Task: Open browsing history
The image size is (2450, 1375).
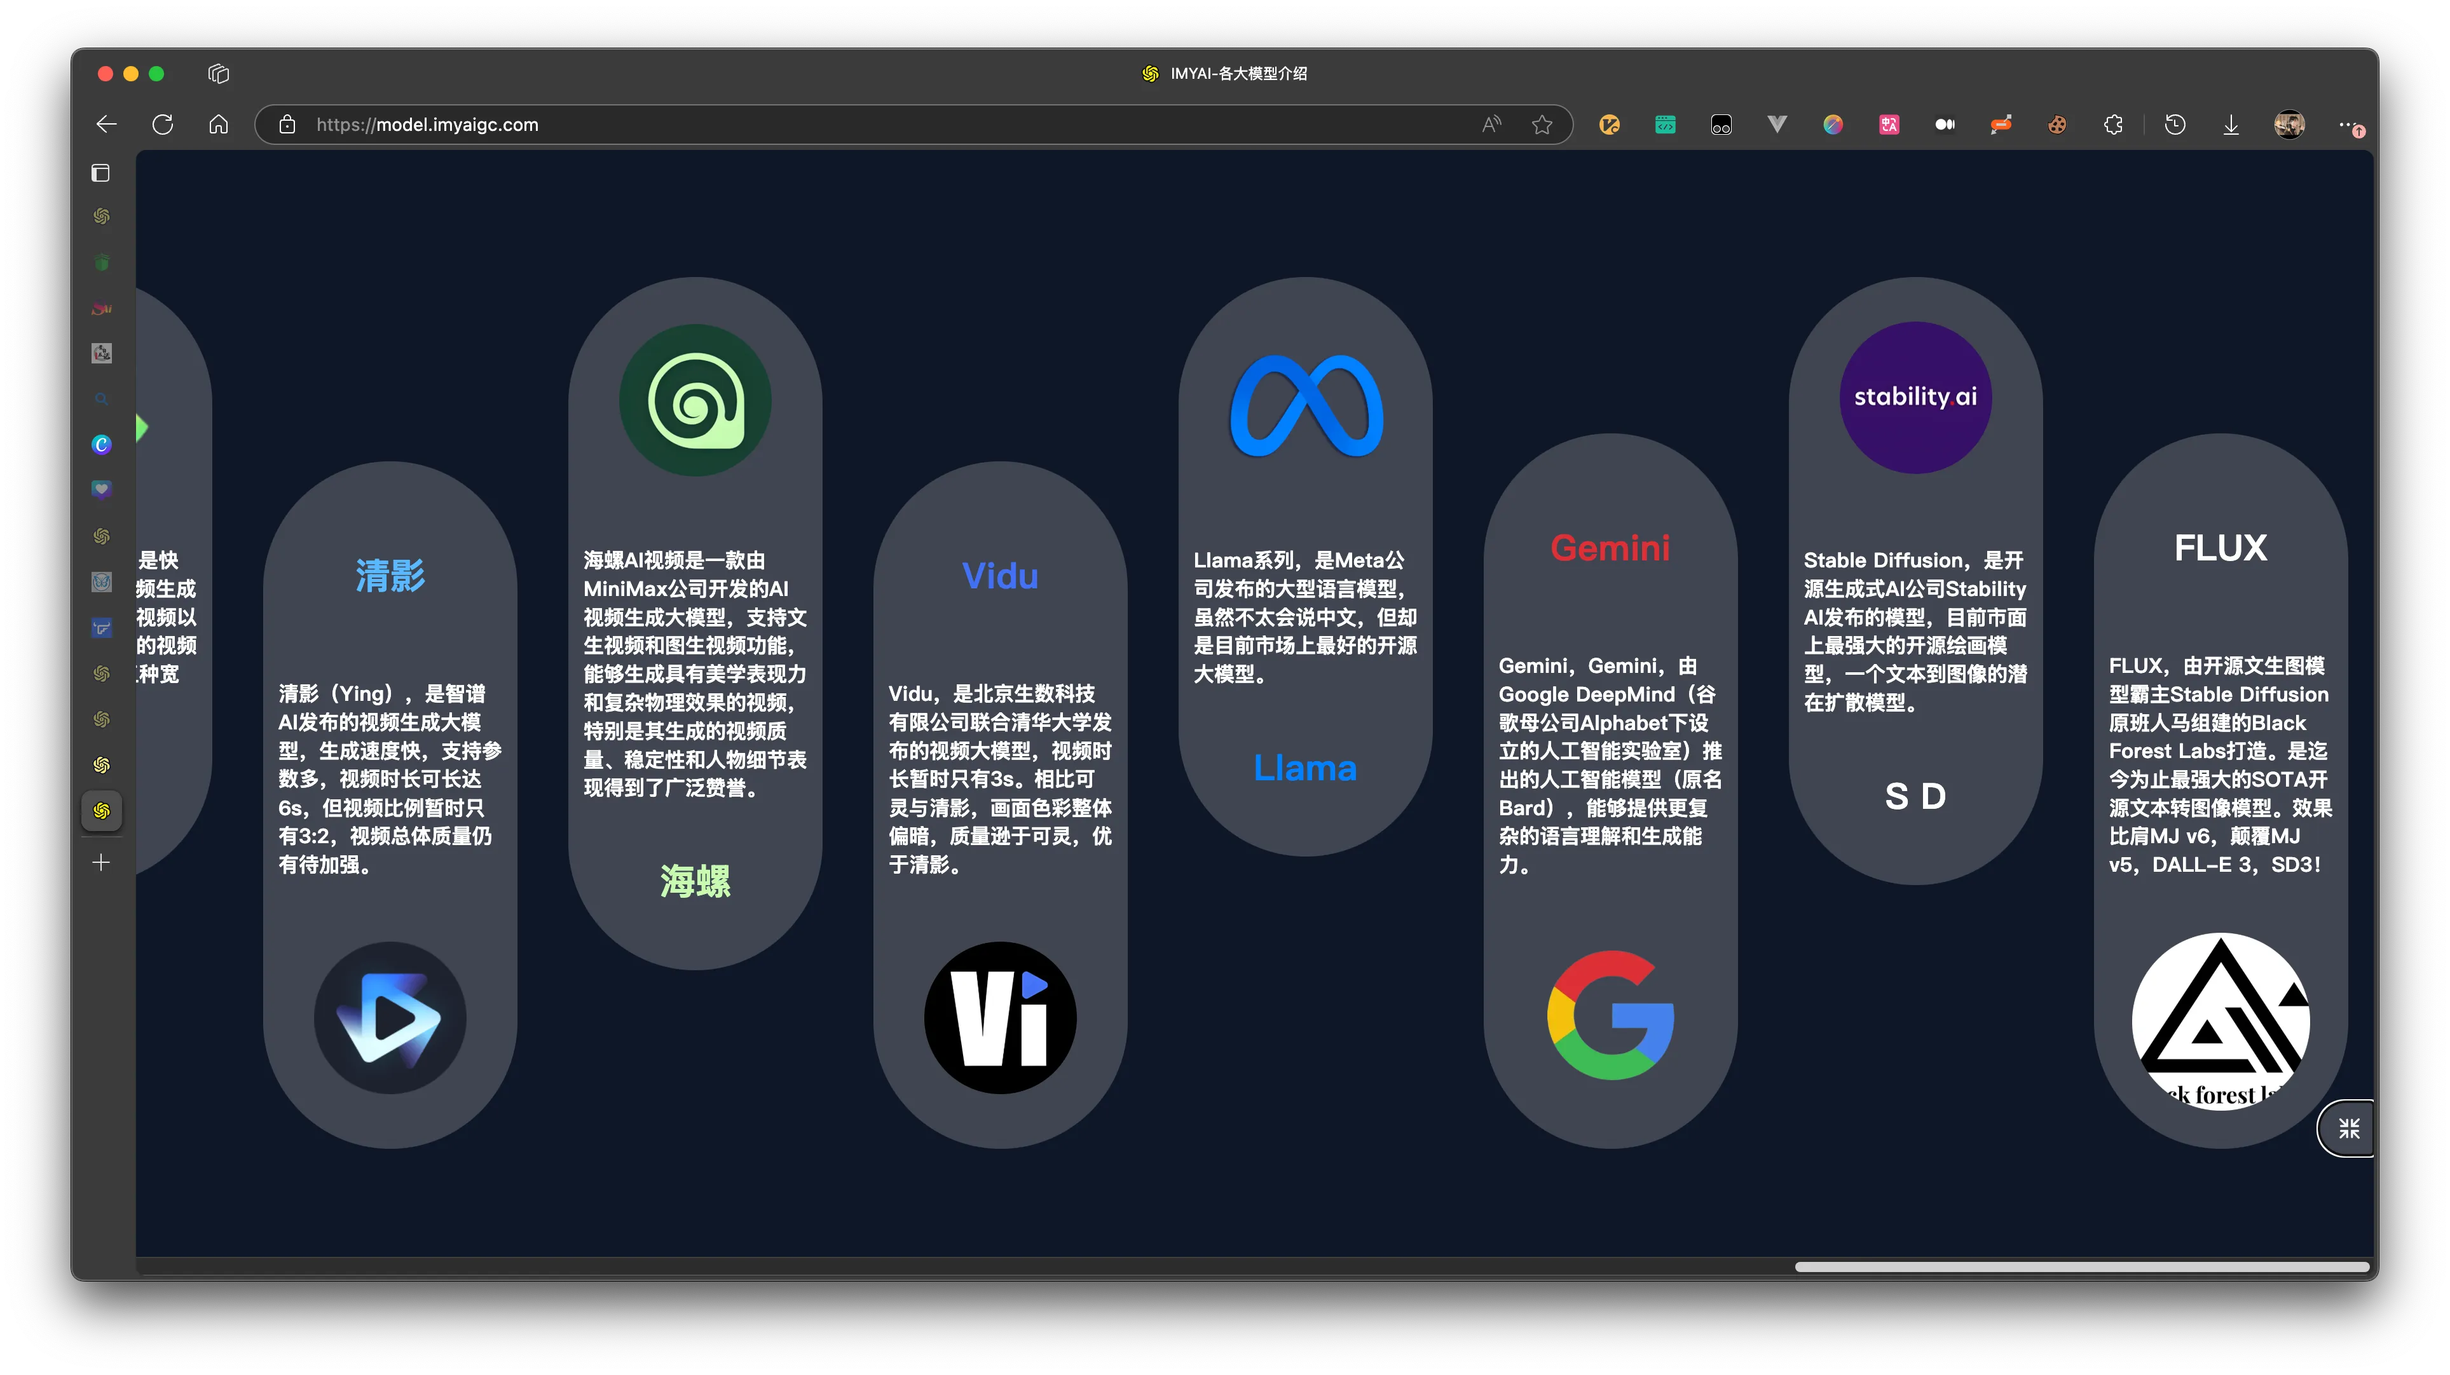Action: [x=2175, y=125]
